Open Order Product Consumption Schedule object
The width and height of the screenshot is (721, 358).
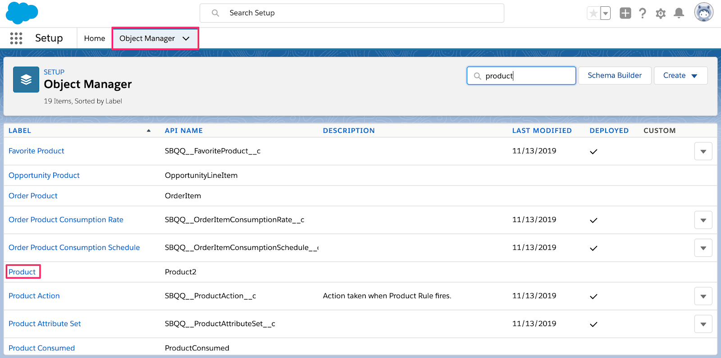coord(74,248)
